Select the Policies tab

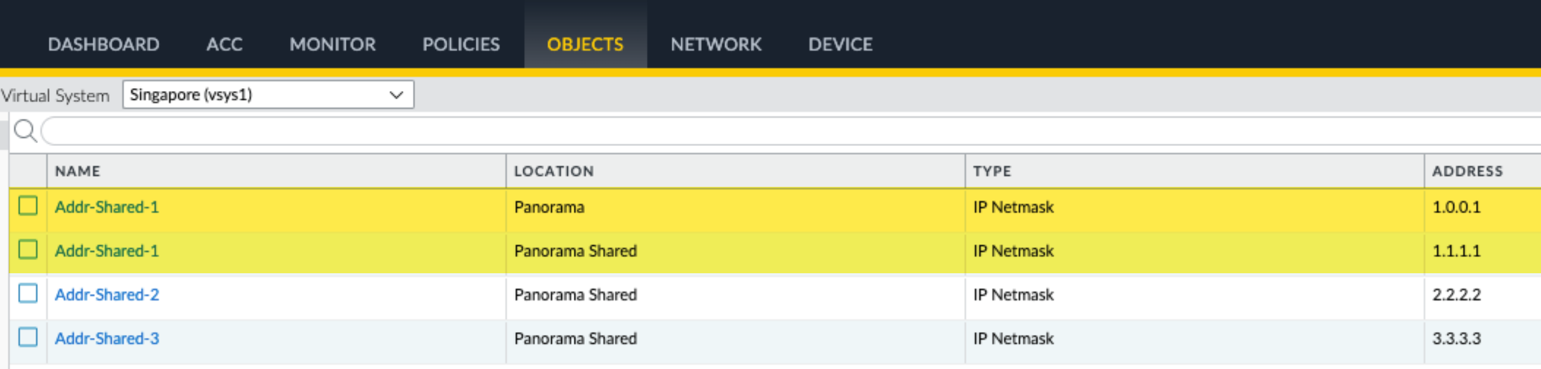pyautogui.click(x=461, y=44)
